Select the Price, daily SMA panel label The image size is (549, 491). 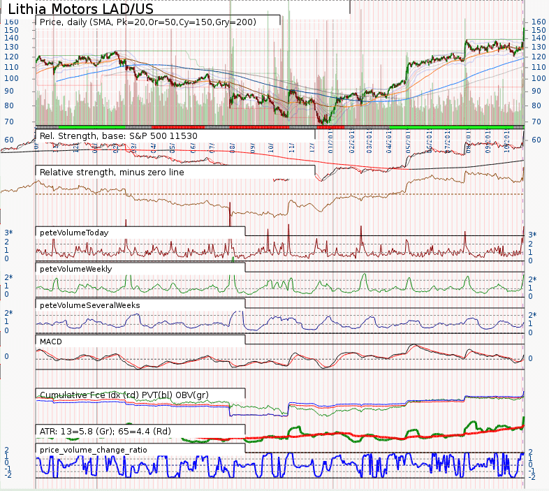148,22
